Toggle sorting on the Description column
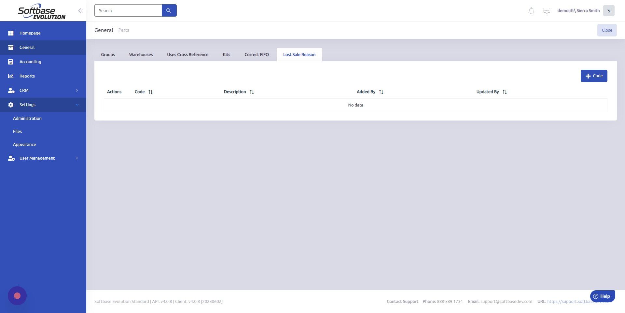This screenshot has height=313, width=625. pyautogui.click(x=252, y=92)
